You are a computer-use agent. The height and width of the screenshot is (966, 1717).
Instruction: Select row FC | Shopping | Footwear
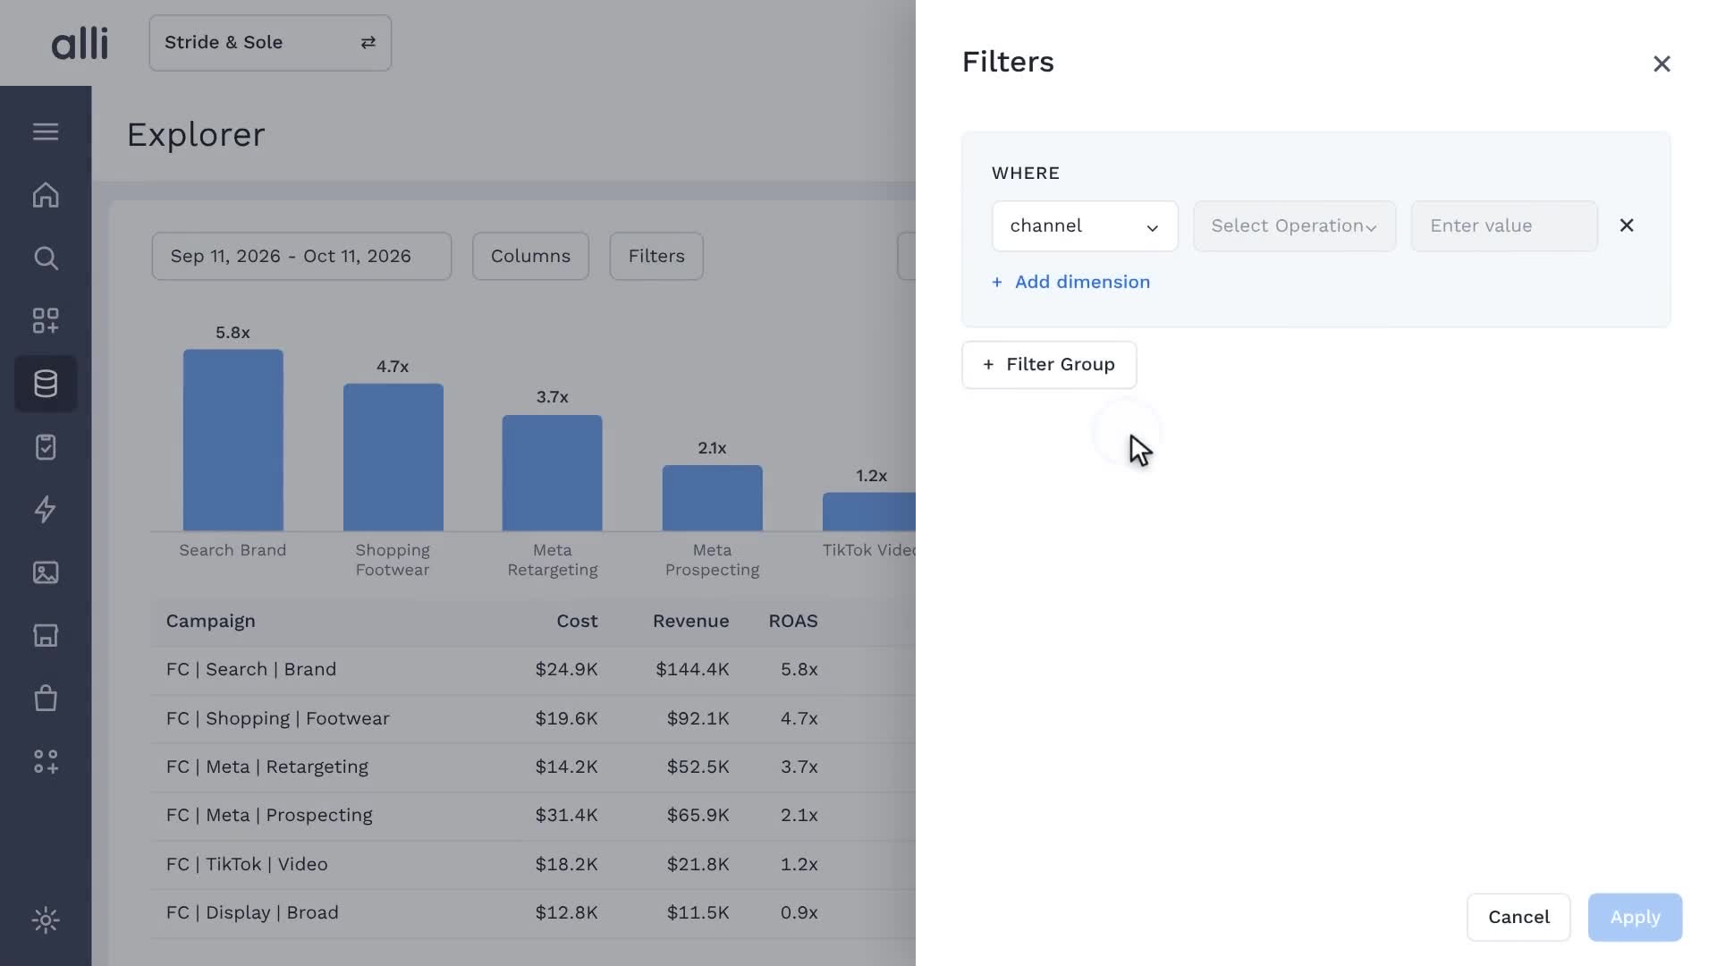click(x=533, y=718)
